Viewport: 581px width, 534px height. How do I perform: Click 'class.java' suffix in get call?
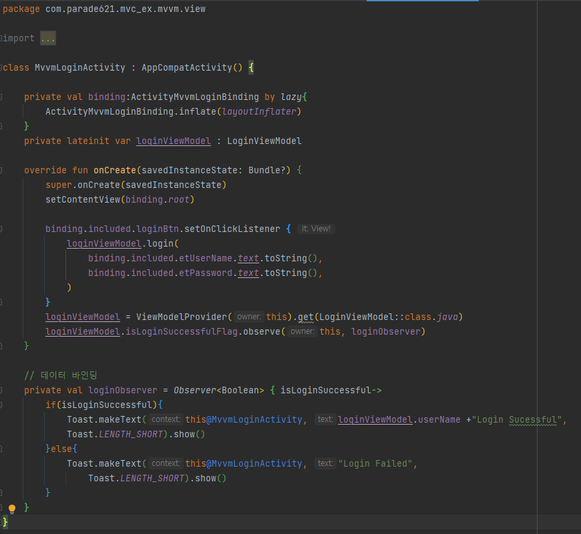[x=431, y=317]
